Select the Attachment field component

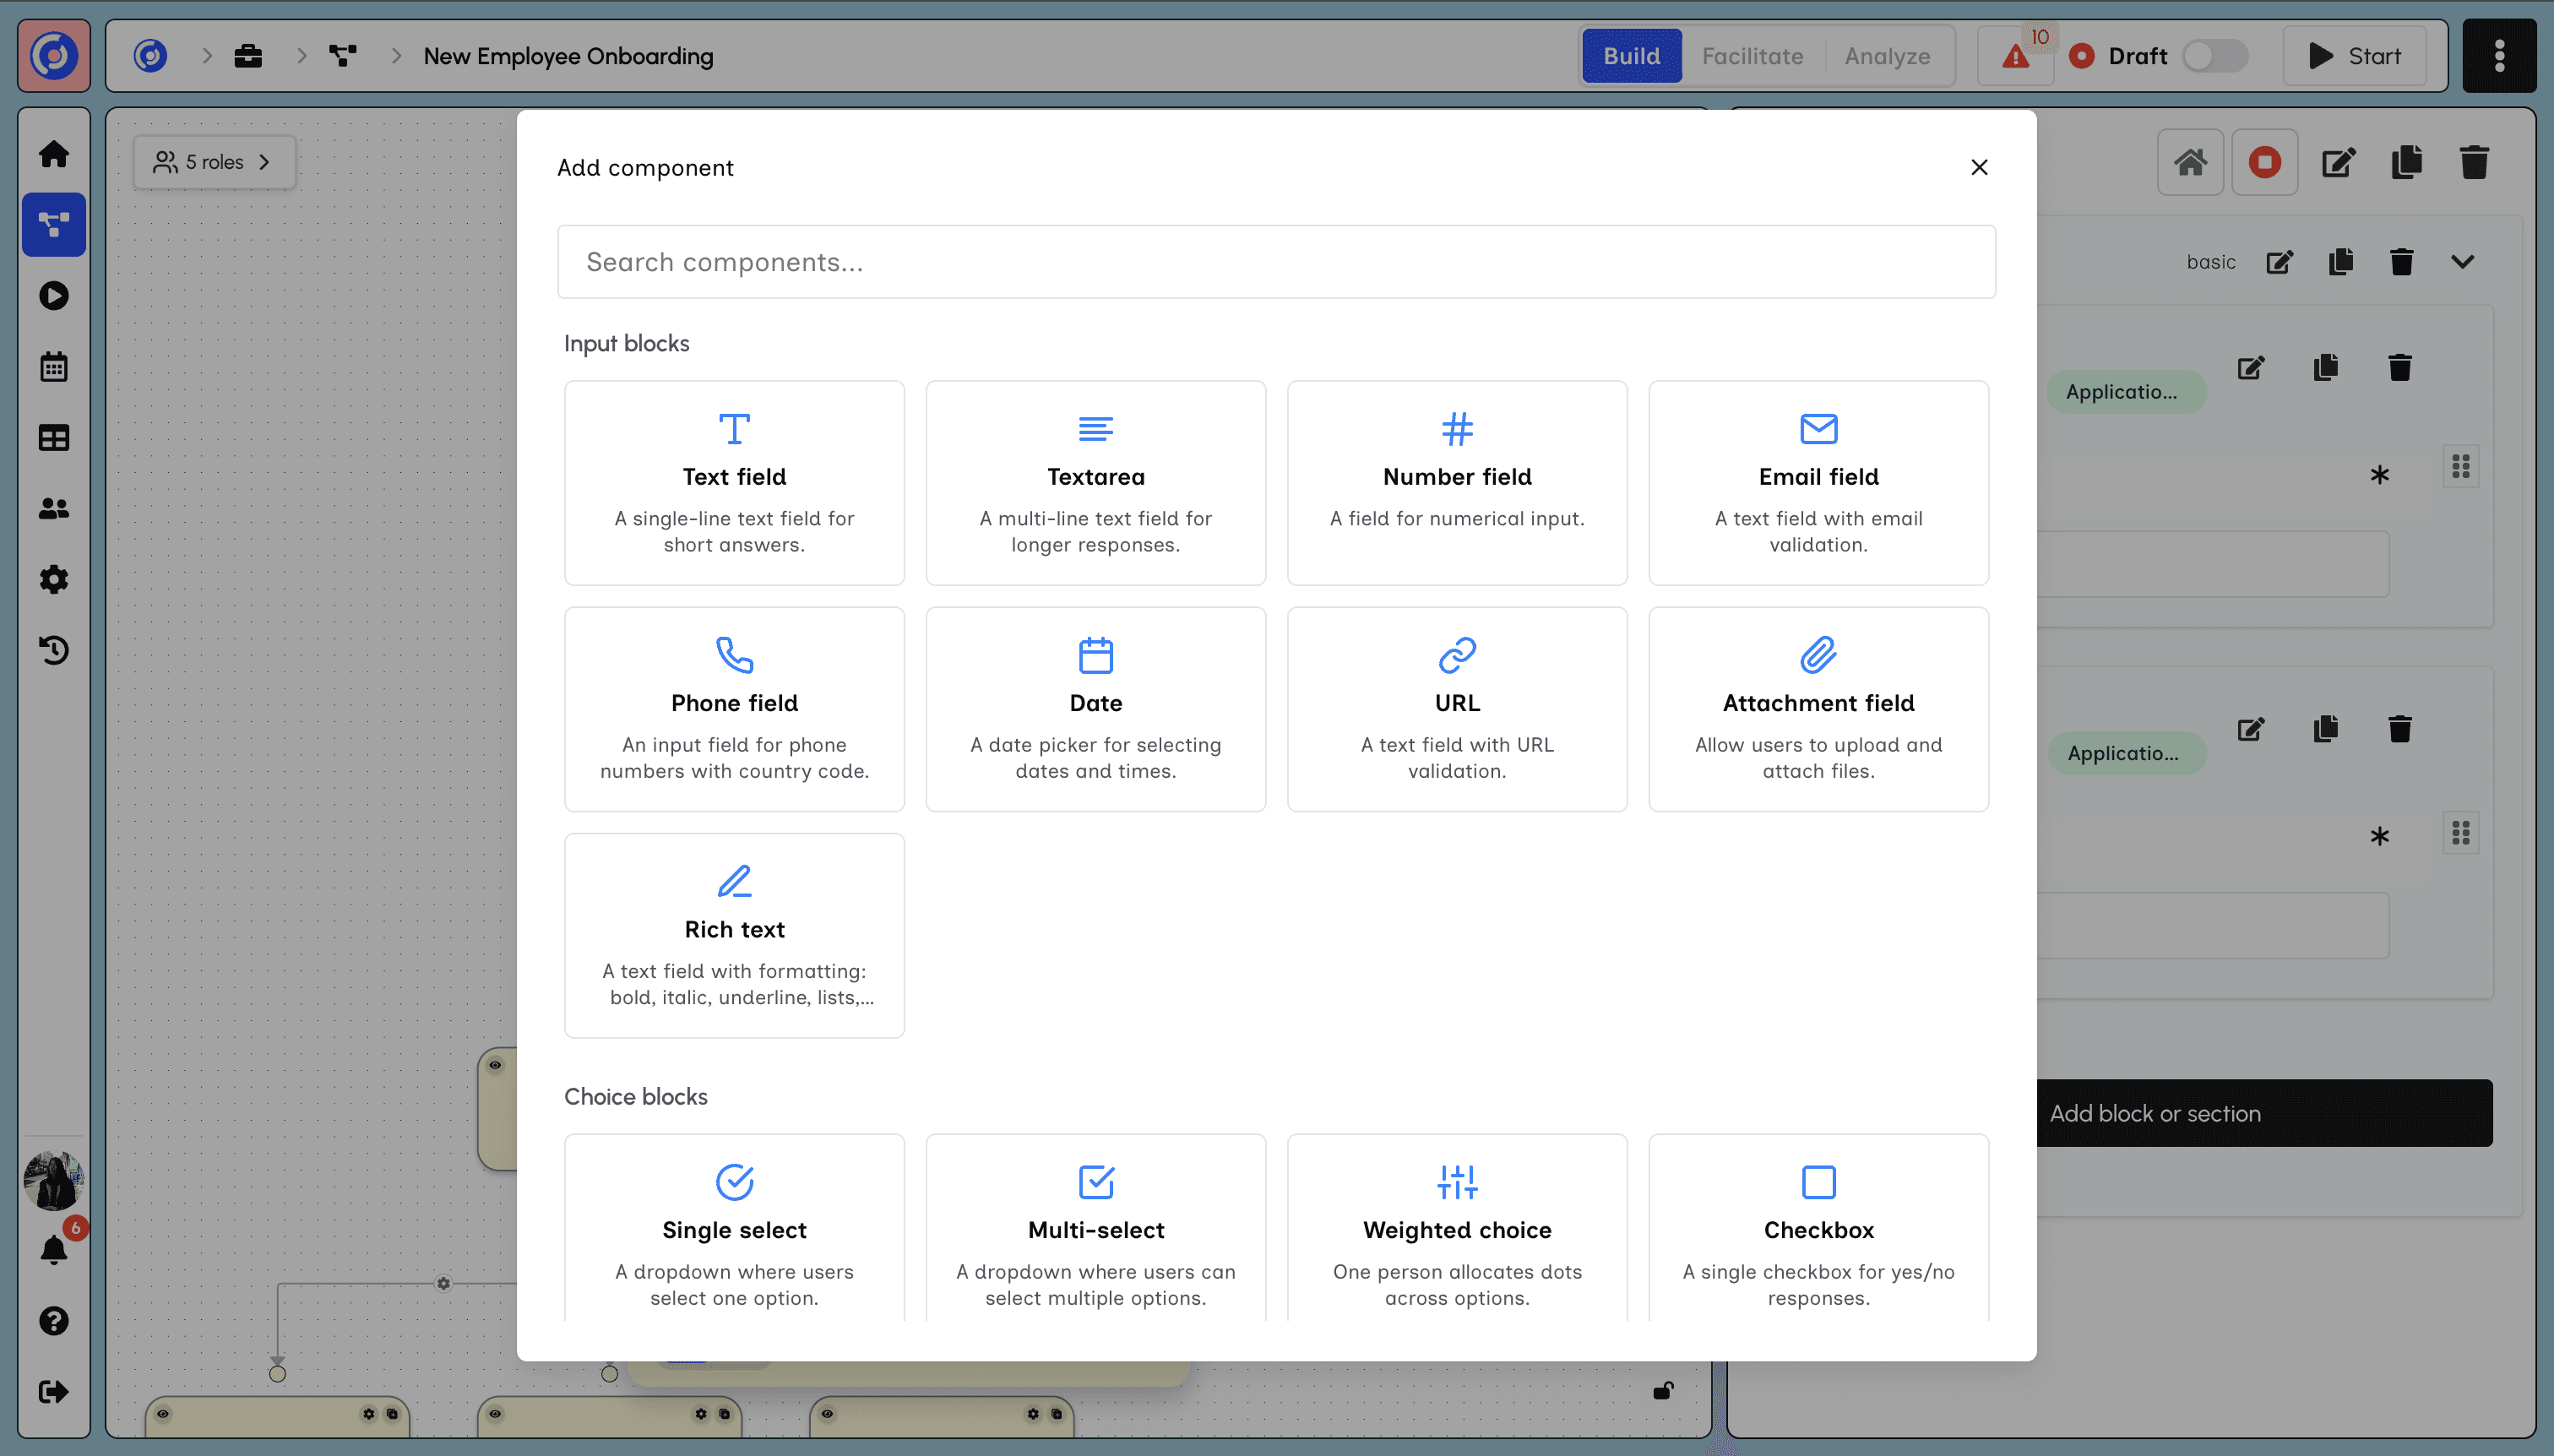tap(1818, 709)
